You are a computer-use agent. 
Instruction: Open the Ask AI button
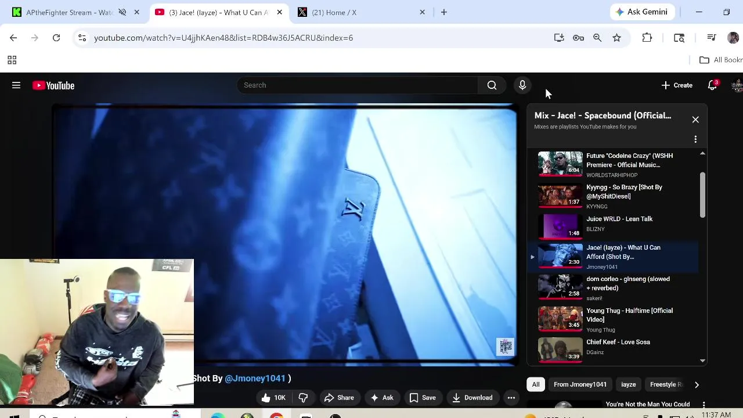[x=382, y=398]
